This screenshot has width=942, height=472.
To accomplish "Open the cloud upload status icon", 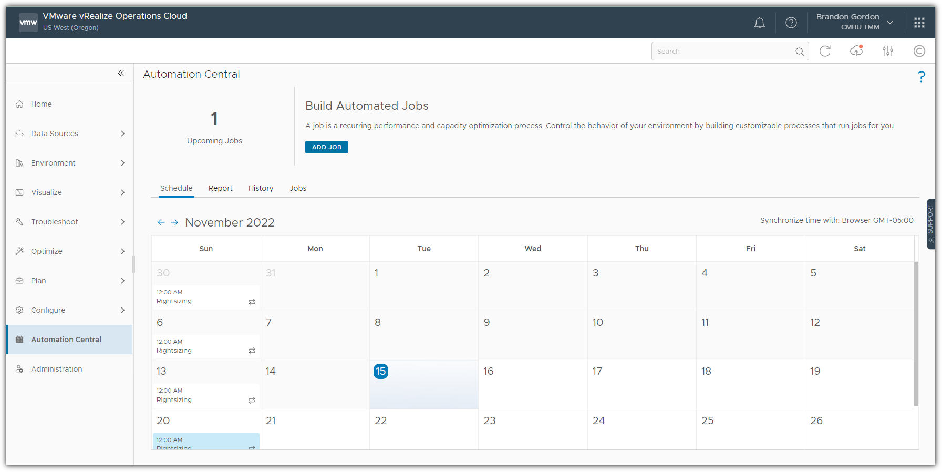I will [856, 51].
